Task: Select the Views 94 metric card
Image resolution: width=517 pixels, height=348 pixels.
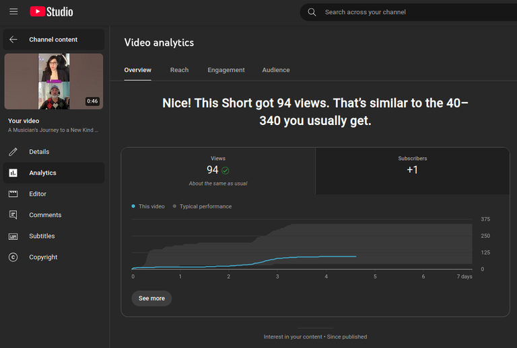Action: (218, 171)
